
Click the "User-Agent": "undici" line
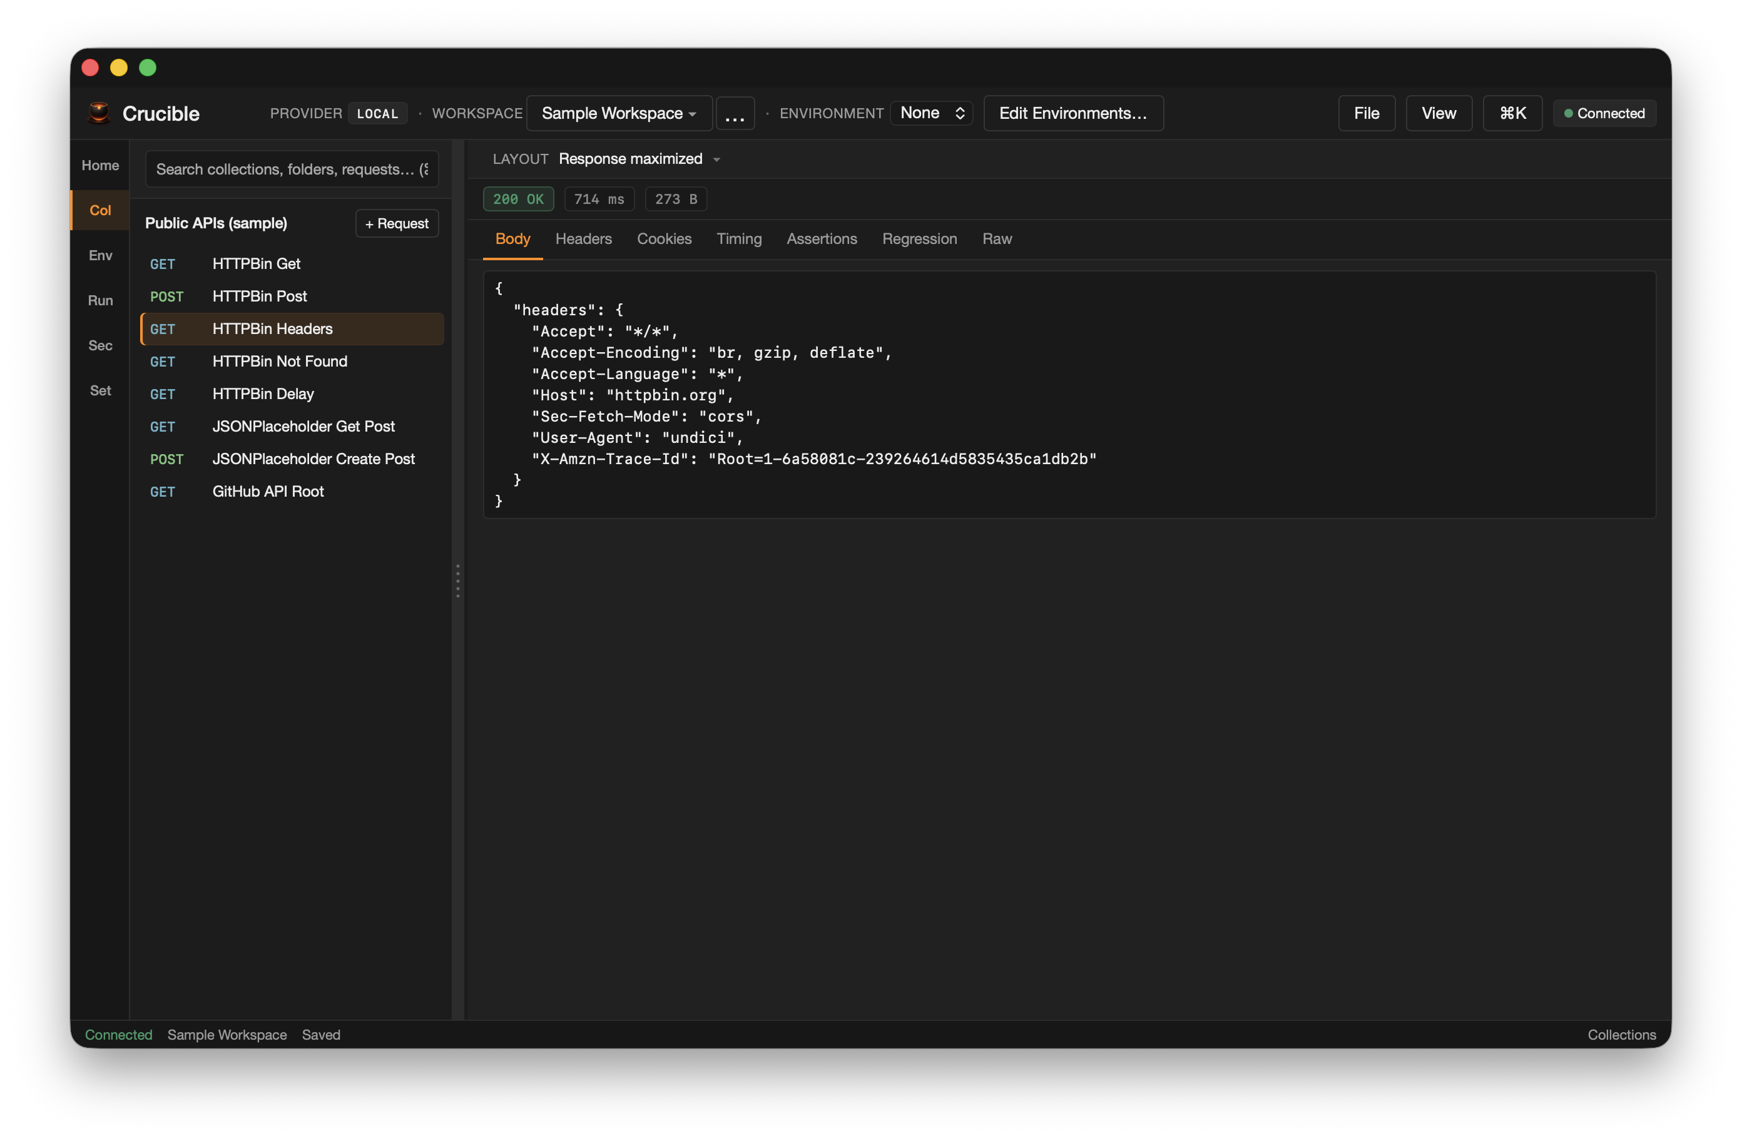pos(638,438)
